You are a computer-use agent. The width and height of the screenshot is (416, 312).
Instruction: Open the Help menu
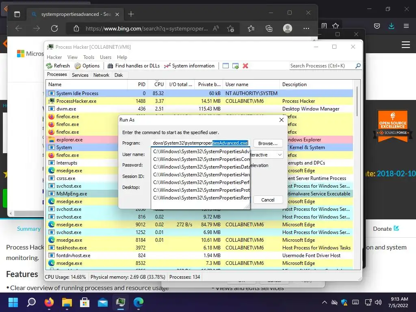click(122, 57)
